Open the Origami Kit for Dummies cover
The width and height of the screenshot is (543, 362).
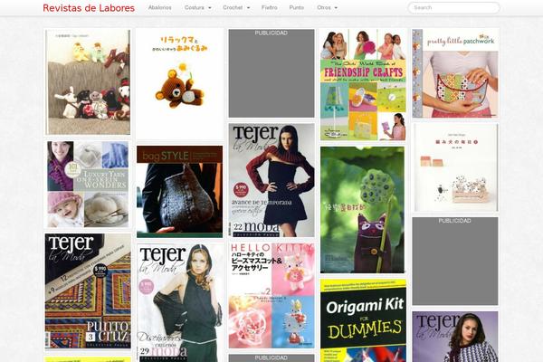[x=363, y=320]
